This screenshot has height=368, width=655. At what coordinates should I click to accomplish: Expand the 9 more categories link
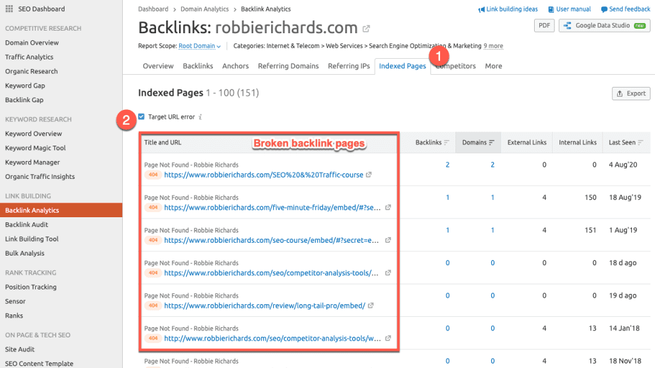(x=493, y=46)
